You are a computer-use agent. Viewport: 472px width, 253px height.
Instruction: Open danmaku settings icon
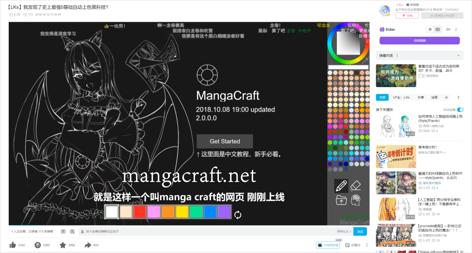72,232
